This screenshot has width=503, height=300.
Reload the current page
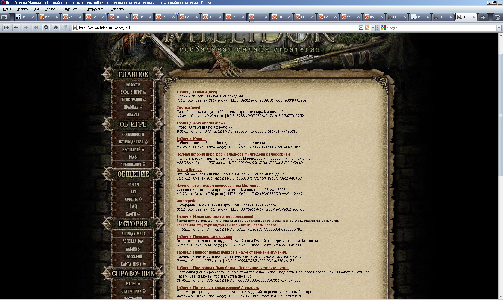coord(46,28)
